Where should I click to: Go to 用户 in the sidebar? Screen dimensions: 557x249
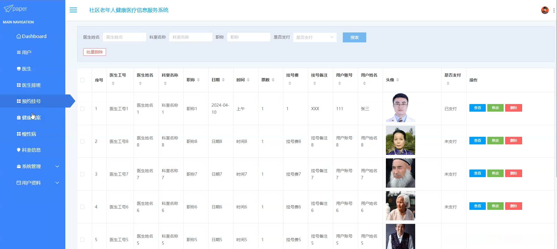pyautogui.click(x=33, y=53)
